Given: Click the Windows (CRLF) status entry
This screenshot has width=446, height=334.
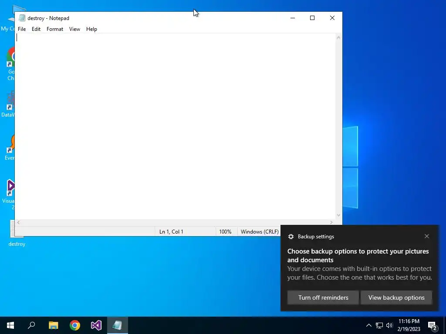Looking at the screenshot, I should pos(260,232).
